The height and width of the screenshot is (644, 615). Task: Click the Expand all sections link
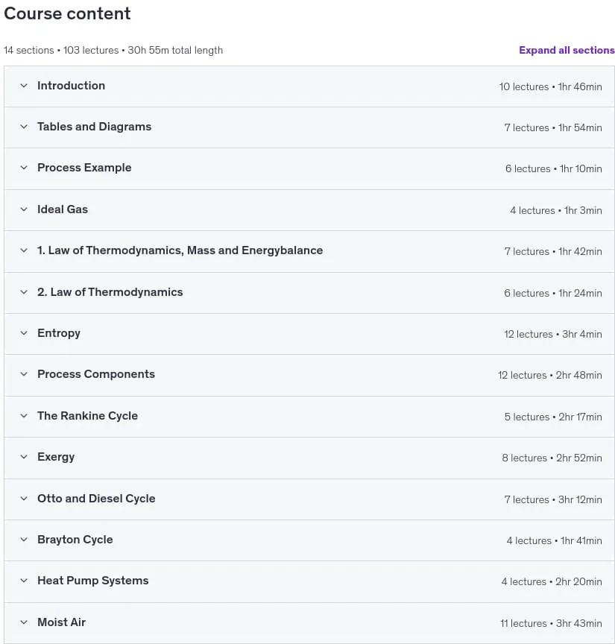pyautogui.click(x=567, y=50)
